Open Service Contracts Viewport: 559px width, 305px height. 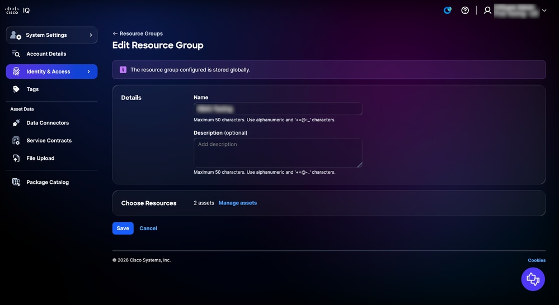[x=49, y=141]
